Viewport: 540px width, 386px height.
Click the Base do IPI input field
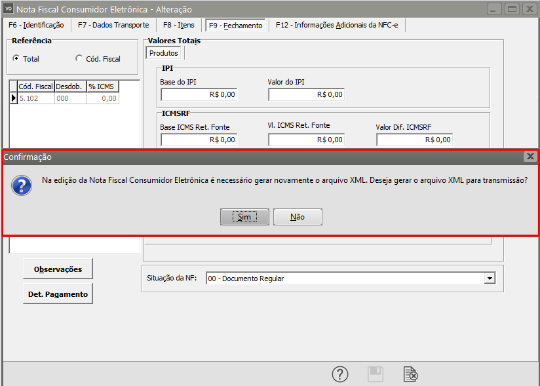(198, 94)
